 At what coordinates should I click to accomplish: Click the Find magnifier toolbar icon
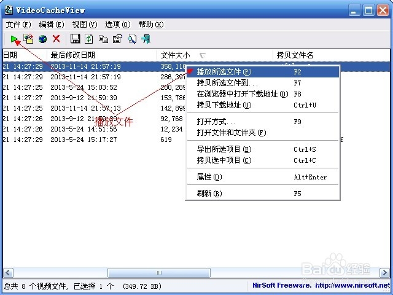pos(132,39)
